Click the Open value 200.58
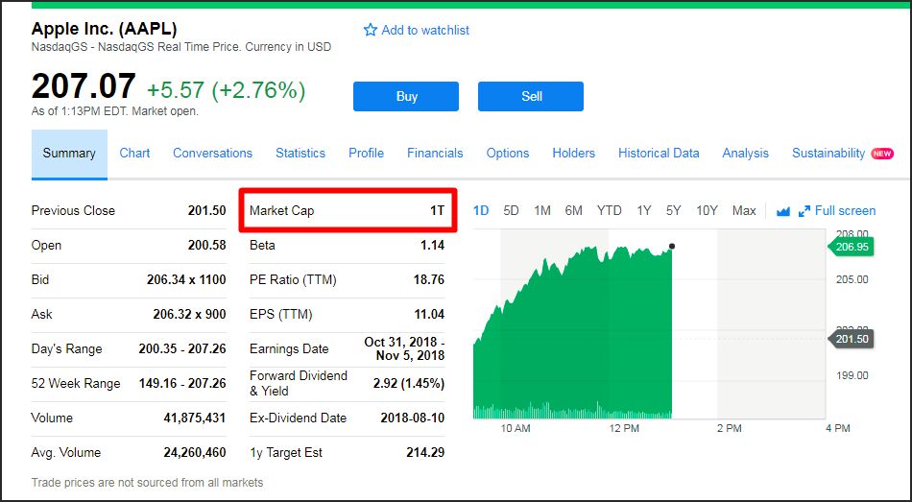The width and height of the screenshot is (912, 502). [x=206, y=245]
